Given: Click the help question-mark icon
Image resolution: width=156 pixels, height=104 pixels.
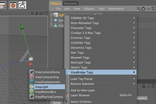Looking at the screenshot, I should coord(3,5).
